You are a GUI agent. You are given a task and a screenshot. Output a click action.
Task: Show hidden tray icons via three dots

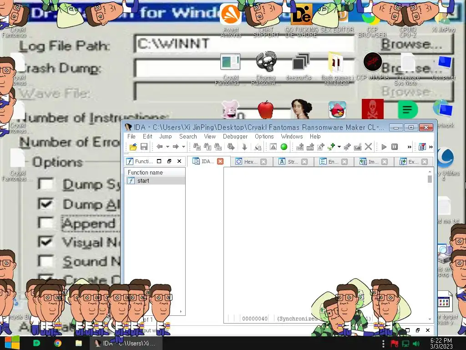pyautogui.click(x=383, y=344)
